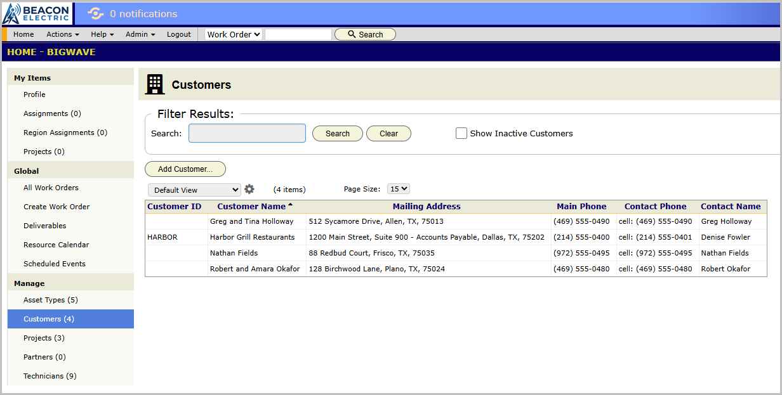Expand the Actions menu
Image resolution: width=782 pixels, height=395 pixels.
click(x=63, y=34)
